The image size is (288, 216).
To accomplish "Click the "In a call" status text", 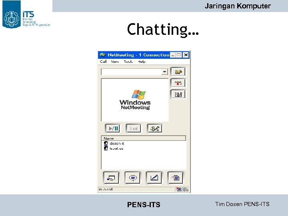I will click(106, 189).
